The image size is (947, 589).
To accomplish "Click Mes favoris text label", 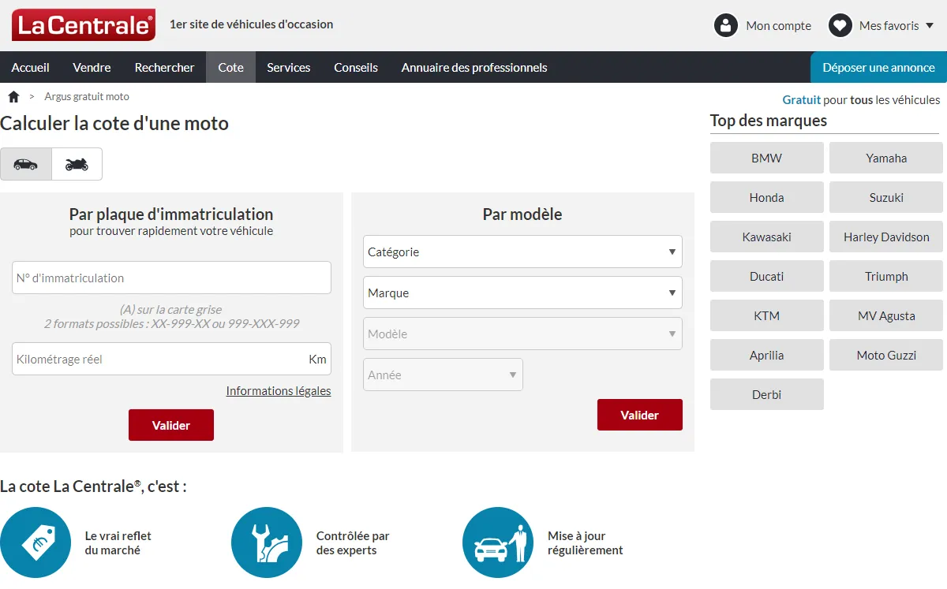I will [x=889, y=26].
